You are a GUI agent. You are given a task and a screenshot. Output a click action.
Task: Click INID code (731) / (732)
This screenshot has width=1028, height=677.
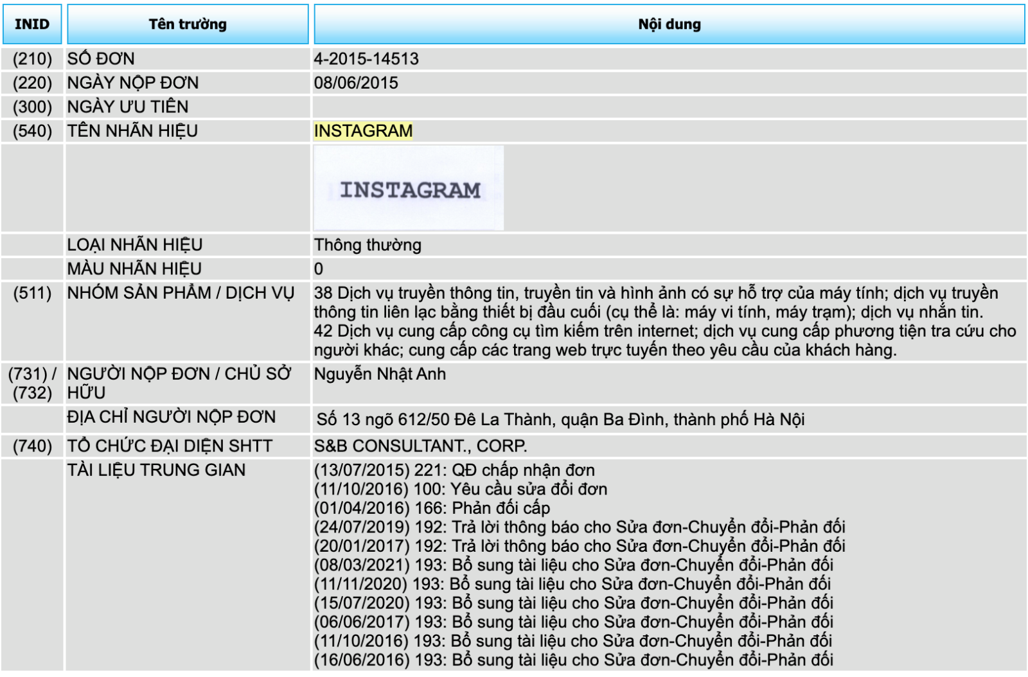click(32, 383)
